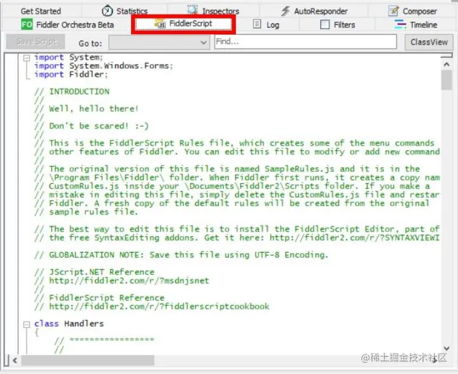Image resolution: width=458 pixels, height=374 pixels.
Task: Click the green FO Orchestra icon
Action: pos(27,24)
